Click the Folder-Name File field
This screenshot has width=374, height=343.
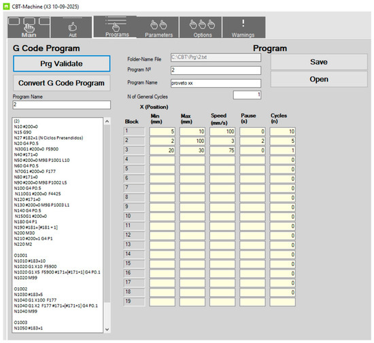coord(216,58)
